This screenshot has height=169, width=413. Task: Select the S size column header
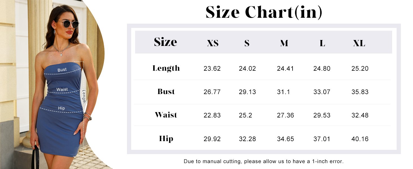point(247,43)
